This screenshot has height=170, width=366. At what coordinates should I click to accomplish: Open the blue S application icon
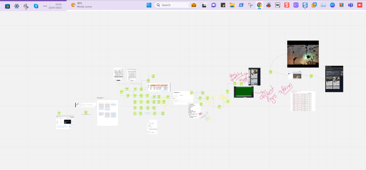305,5
